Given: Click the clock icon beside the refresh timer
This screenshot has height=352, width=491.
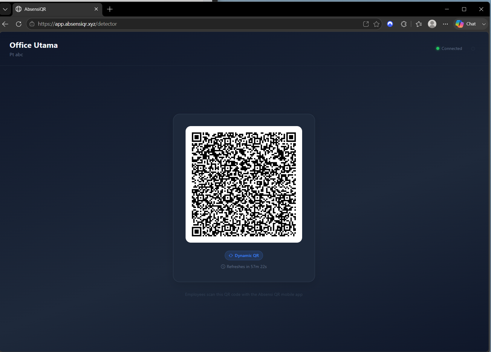Looking at the screenshot, I should point(223,267).
